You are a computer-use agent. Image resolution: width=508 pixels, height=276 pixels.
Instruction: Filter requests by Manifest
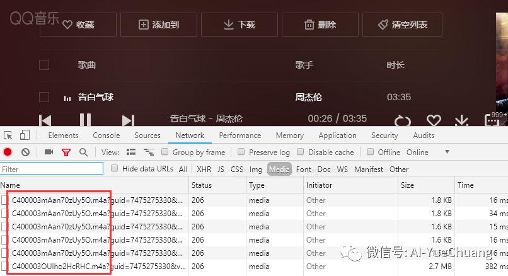pyautogui.click(x=369, y=170)
